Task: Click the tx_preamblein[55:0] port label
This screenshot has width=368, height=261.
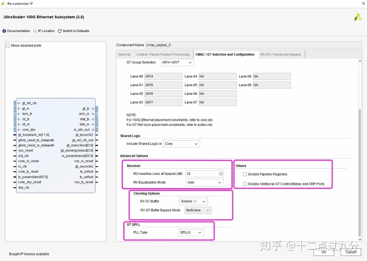Action: 33,177
